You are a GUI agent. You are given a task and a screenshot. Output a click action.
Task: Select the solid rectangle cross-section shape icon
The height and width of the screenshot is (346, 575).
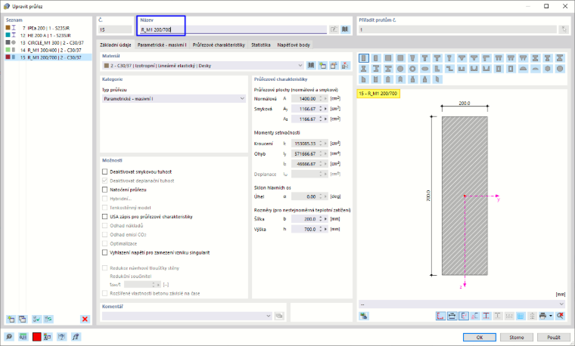tap(364, 58)
